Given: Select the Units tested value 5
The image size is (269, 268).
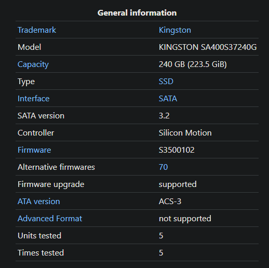Looking at the screenshot, I should pyautogui.click(x=161, y=236).
